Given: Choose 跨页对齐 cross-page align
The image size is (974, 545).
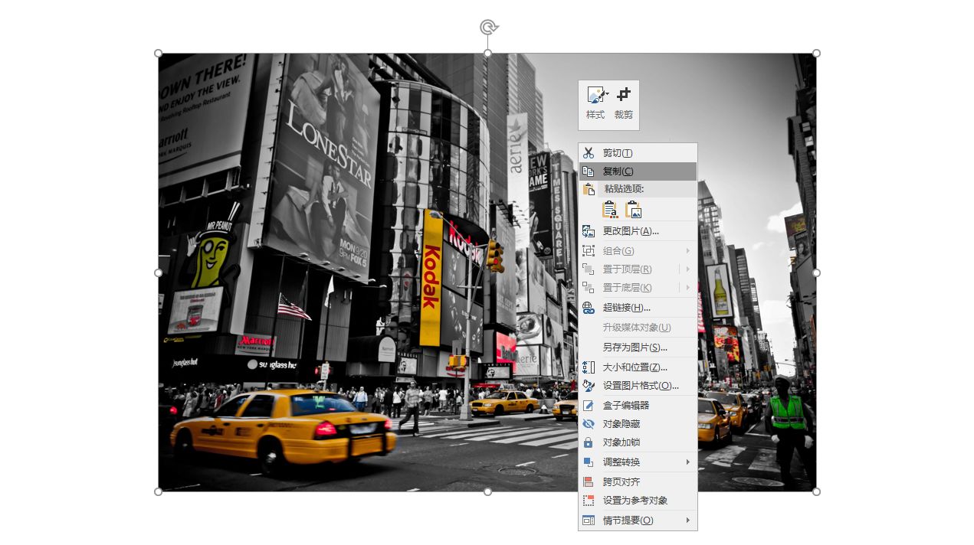Looking at the screenshot, I should pyautogui.click(x=638, y=482).
